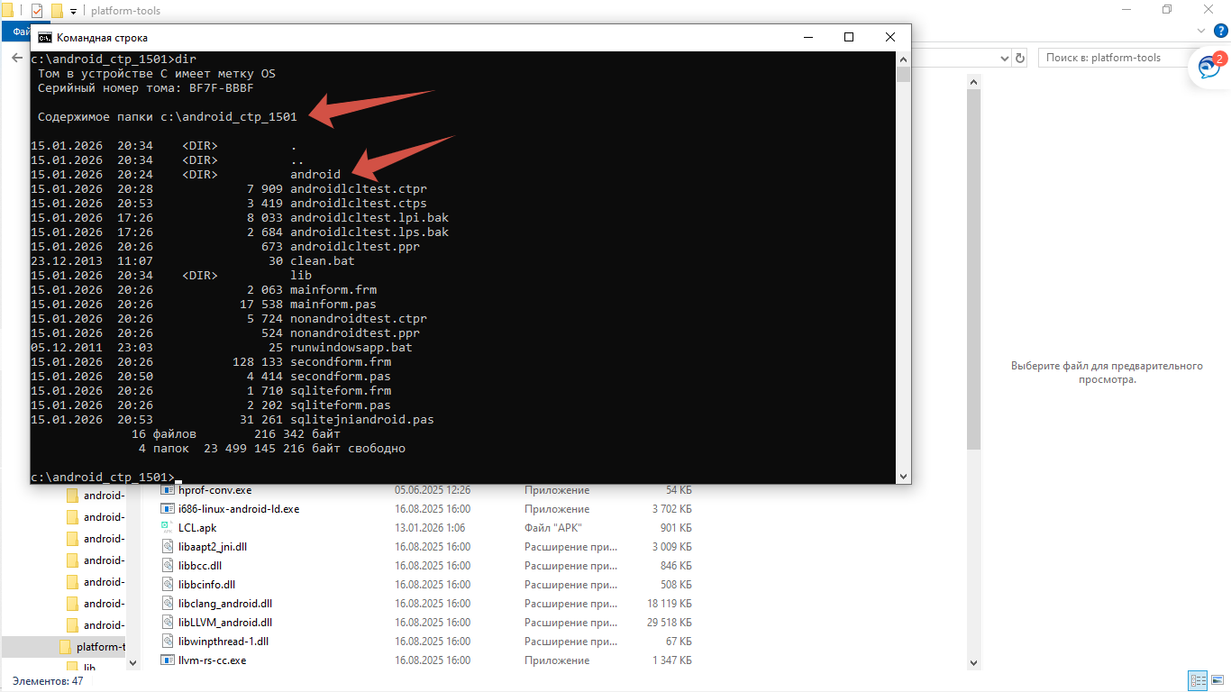Screen dimensions: 1231x692
Task: Select the llvm-rs-cc.exe file
Action: [213, 660]
